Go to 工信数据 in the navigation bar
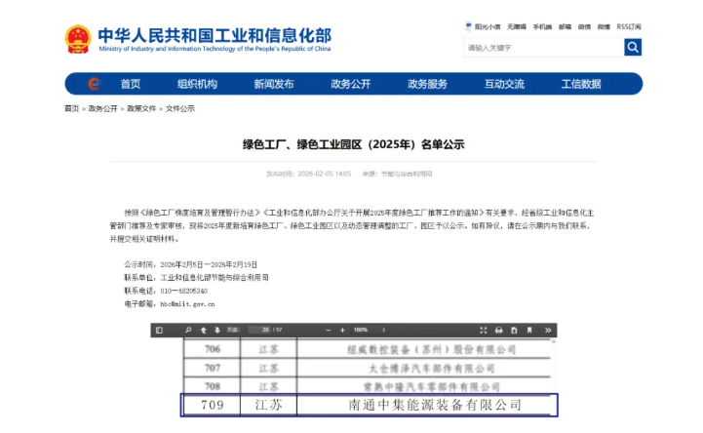The image size is (703, 433). [x=580, y=84]
